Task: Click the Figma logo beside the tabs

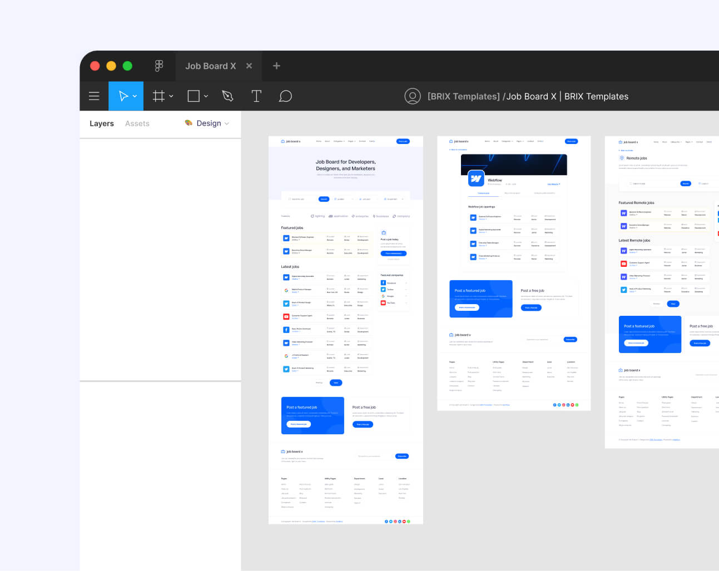Action: coord(159,66)
